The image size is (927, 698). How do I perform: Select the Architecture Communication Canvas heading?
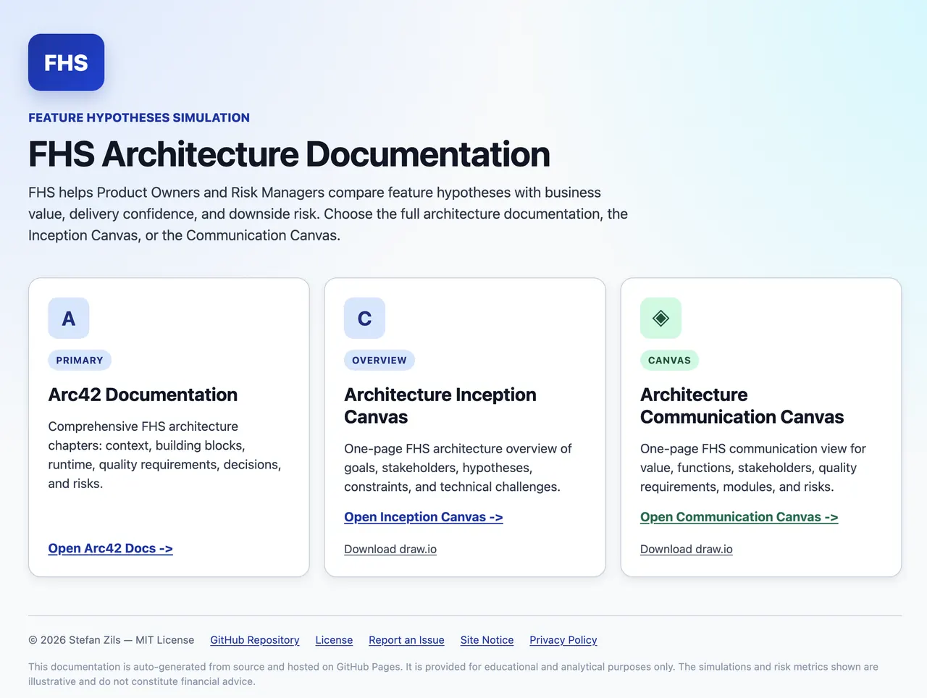click(x=742, y=405)
